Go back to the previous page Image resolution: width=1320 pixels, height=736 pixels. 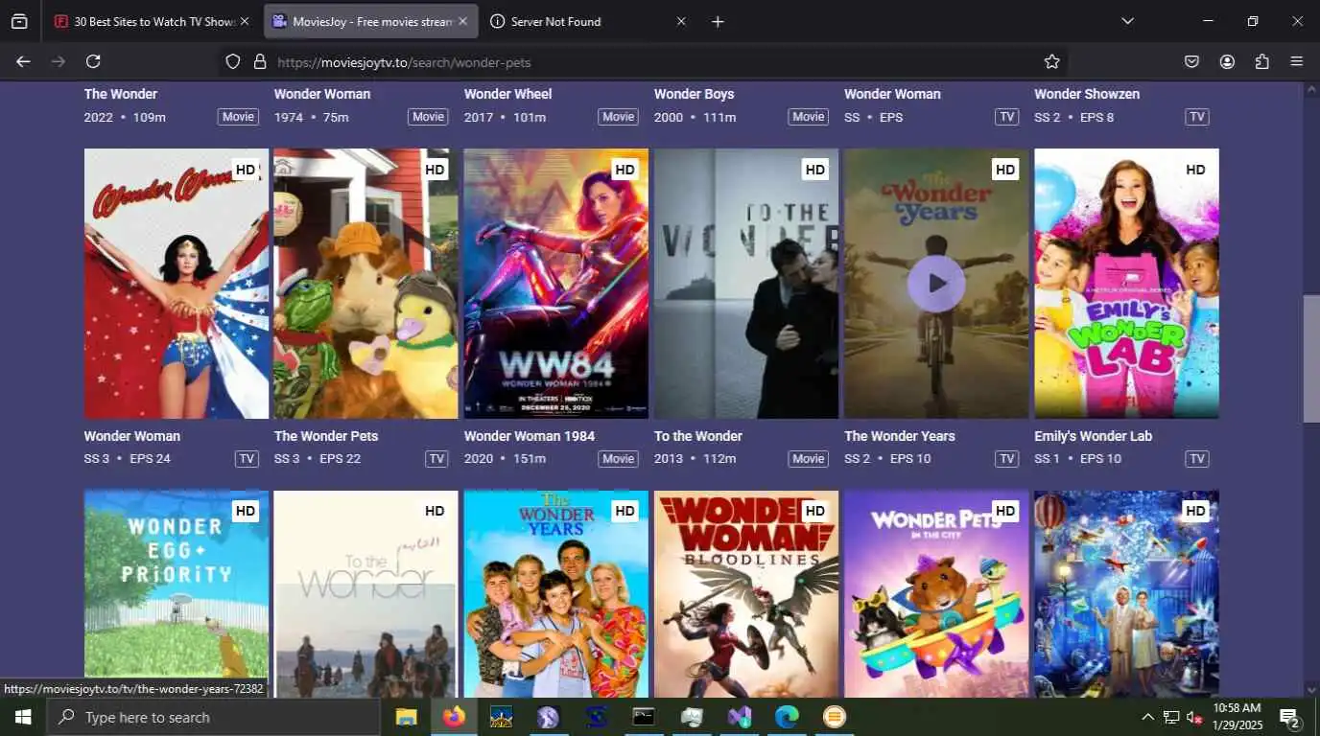coord(23,61)
